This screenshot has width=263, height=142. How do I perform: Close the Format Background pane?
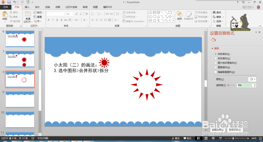click(x=260, y=32)
